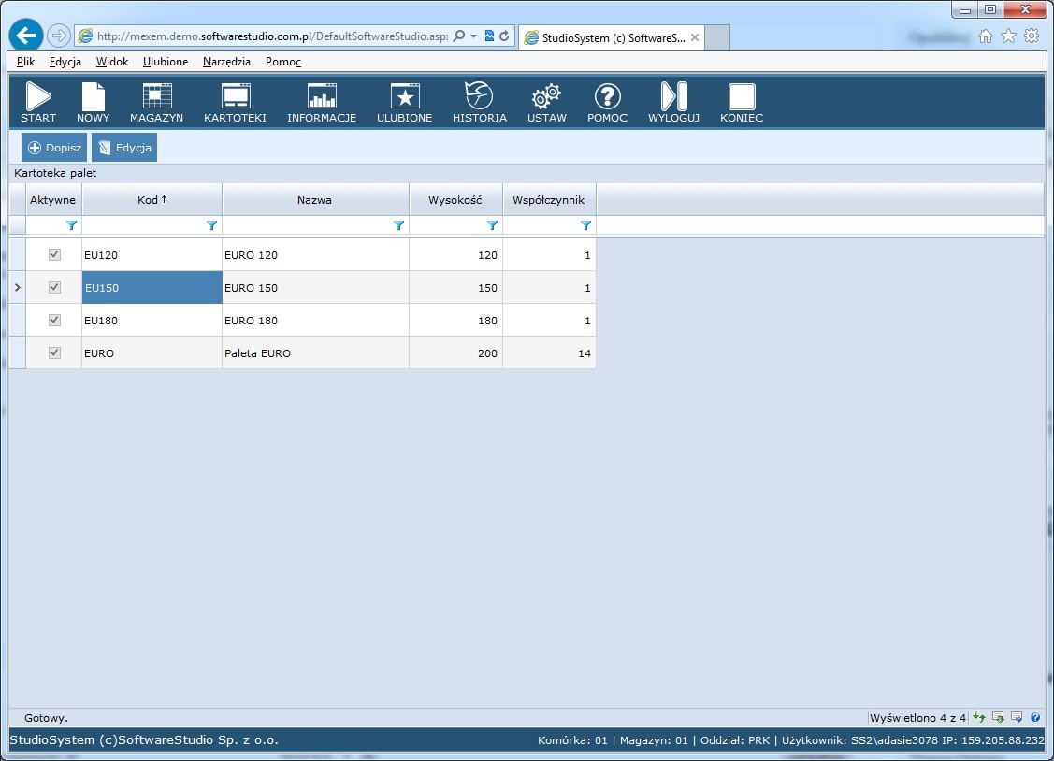Viewport: 1054px width, 761px height.
Task: Refresh the page in address bar
Action: 504,36
